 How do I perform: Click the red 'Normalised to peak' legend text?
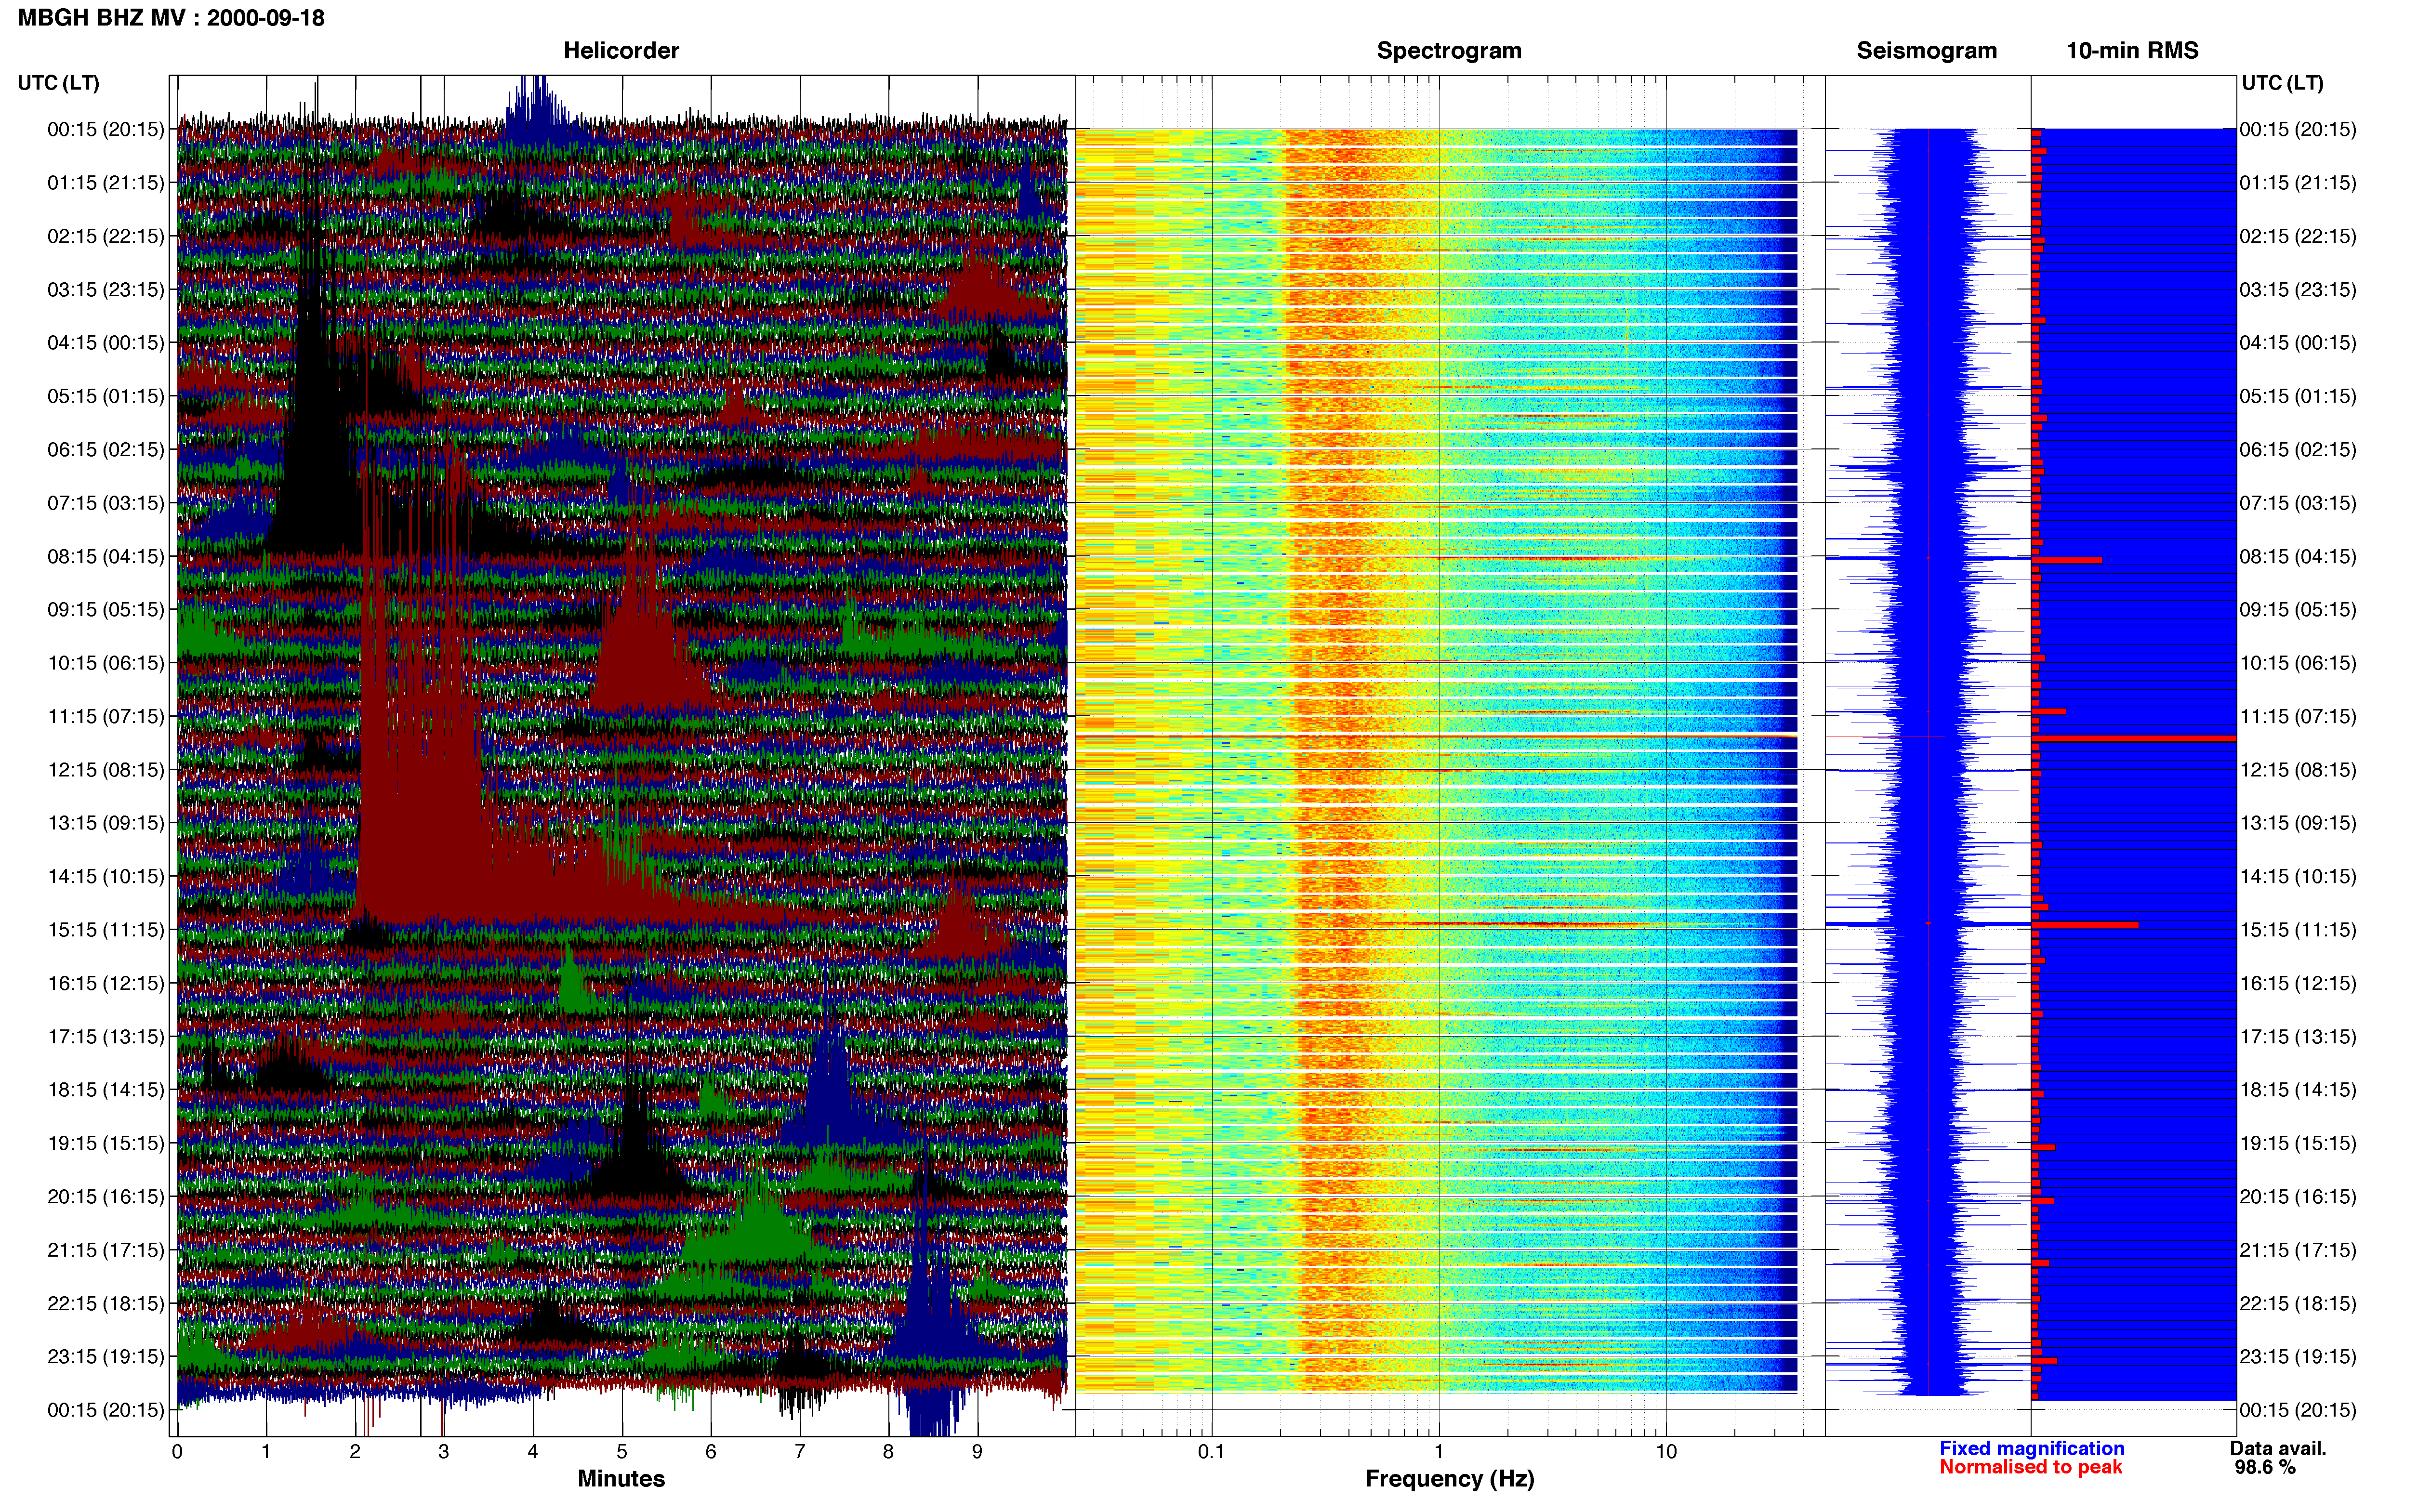coord(2030,1468)
